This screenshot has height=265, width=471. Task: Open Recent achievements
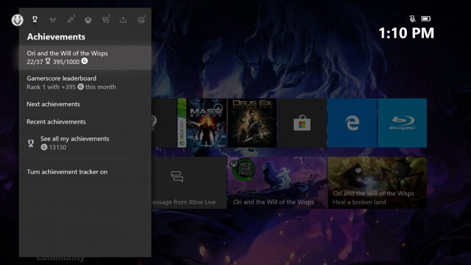coord(85,122)
